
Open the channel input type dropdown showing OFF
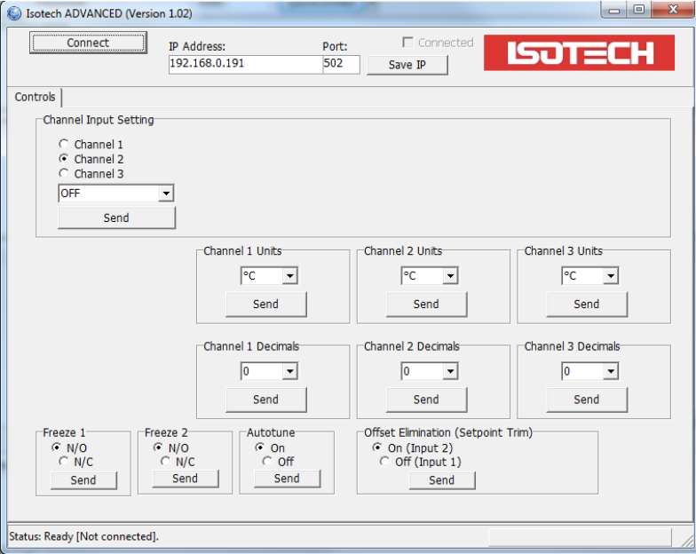(x=115, y=194)
